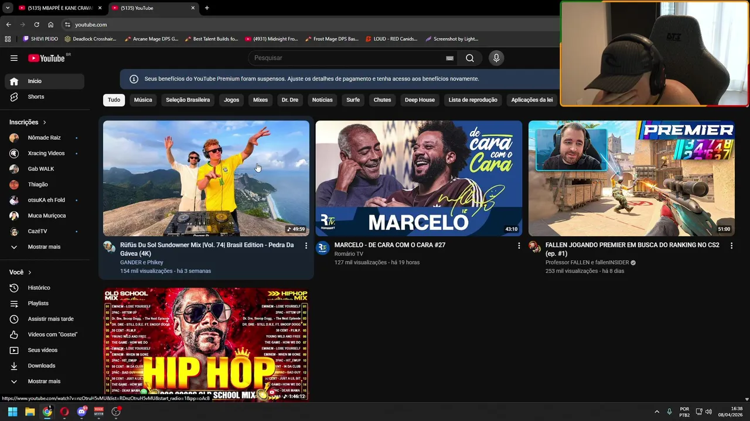Select the Lista de reprodução chip
750x421 pixels.
(x=473, y=100)
